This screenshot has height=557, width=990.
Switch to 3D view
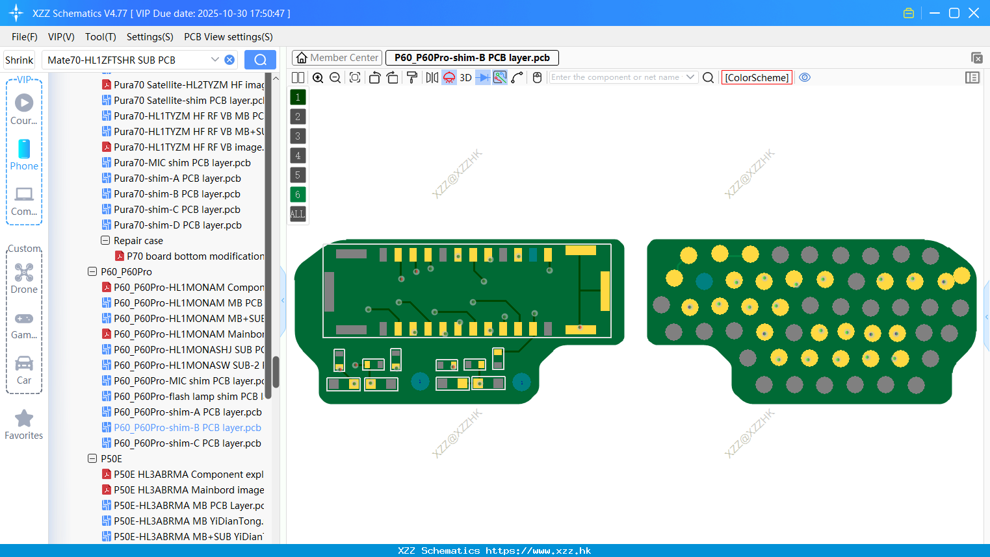465,77
